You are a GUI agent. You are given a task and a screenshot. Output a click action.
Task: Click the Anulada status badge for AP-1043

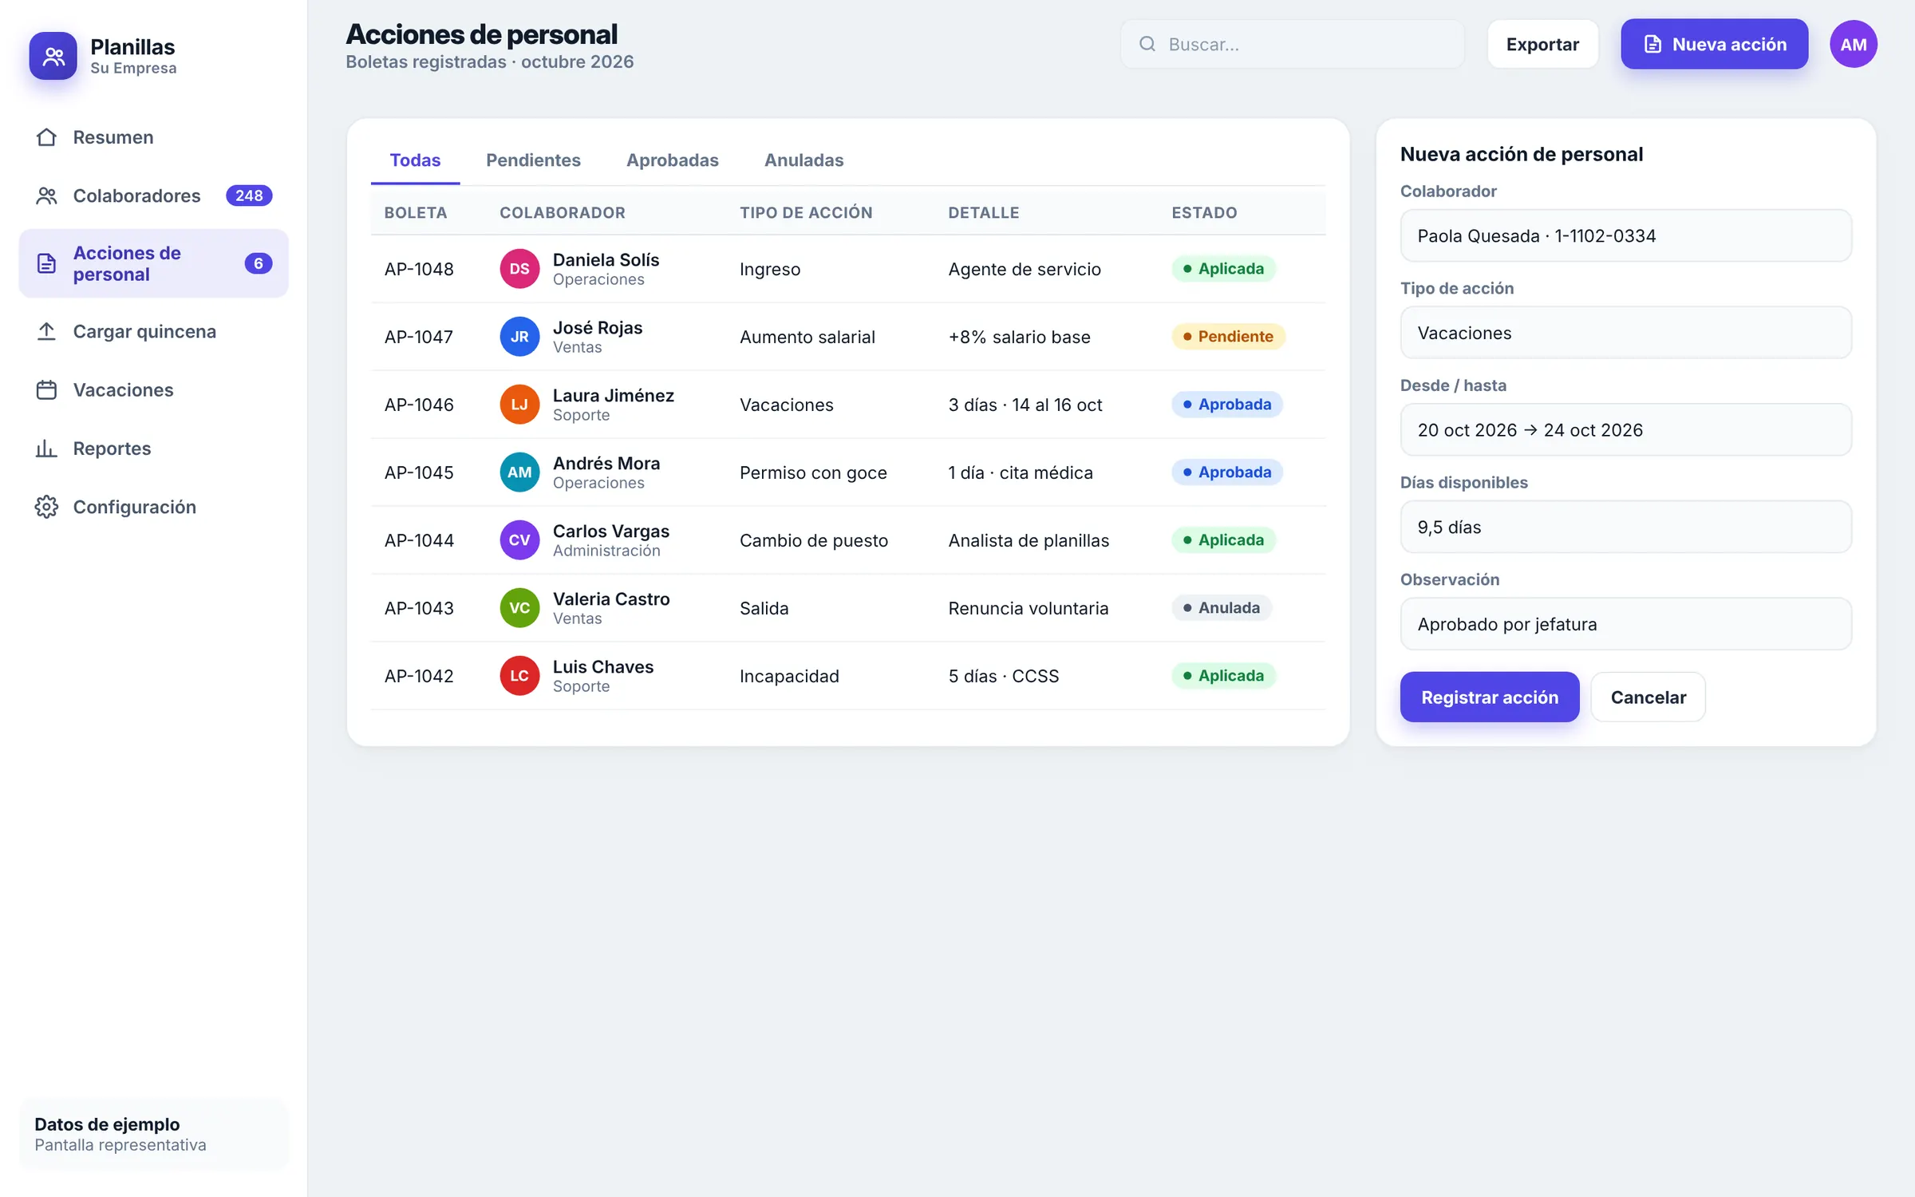[x=1222, y=608]
